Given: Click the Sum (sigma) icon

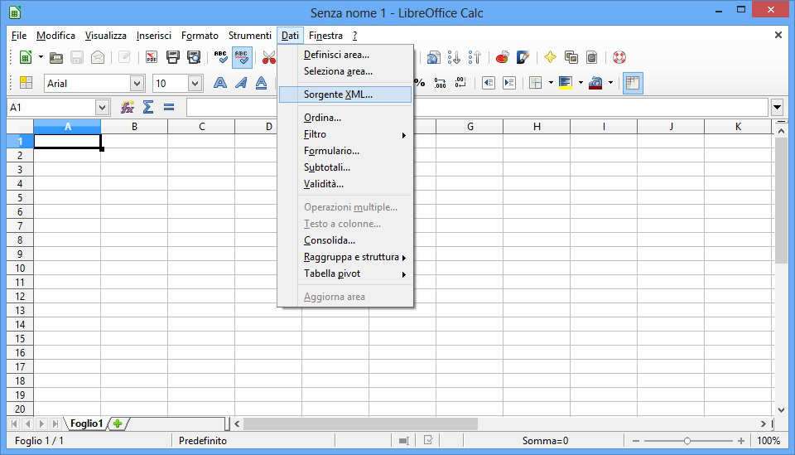Looking at the screenshot, I should 148,107.
